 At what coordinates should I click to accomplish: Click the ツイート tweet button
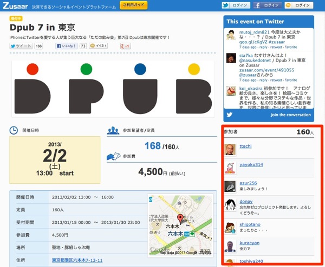coord(21,46)
